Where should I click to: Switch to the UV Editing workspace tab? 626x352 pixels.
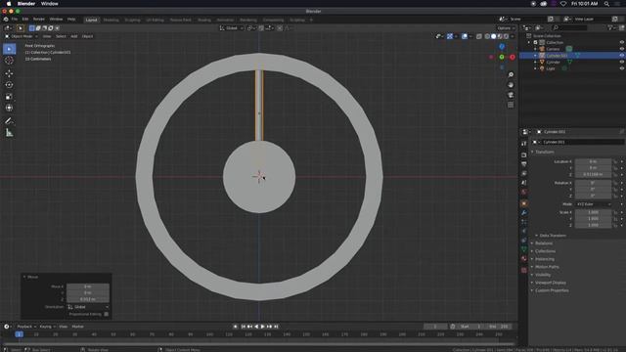click(x=155, y=20)
